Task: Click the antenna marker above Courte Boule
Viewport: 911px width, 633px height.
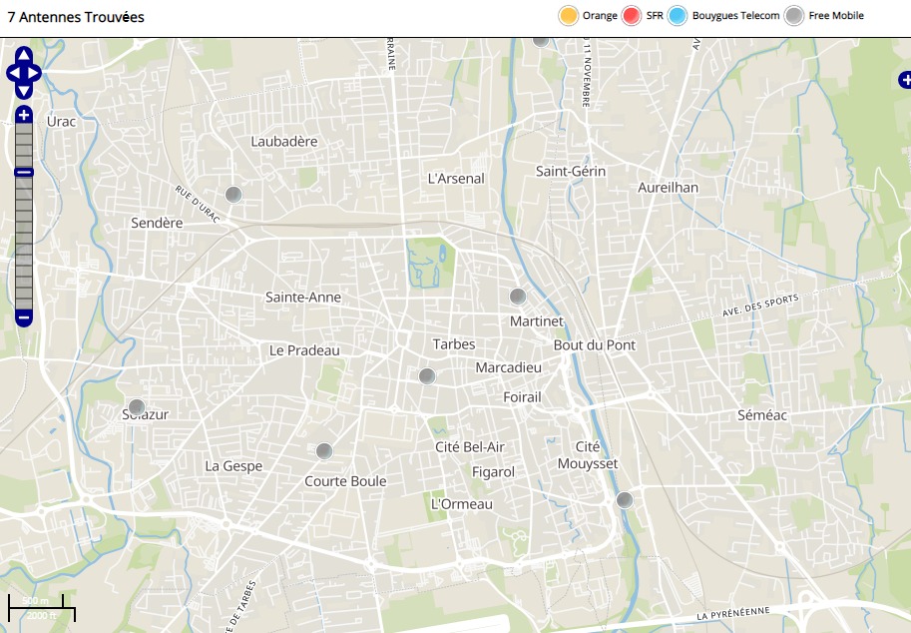Action: tap(323, 451)
